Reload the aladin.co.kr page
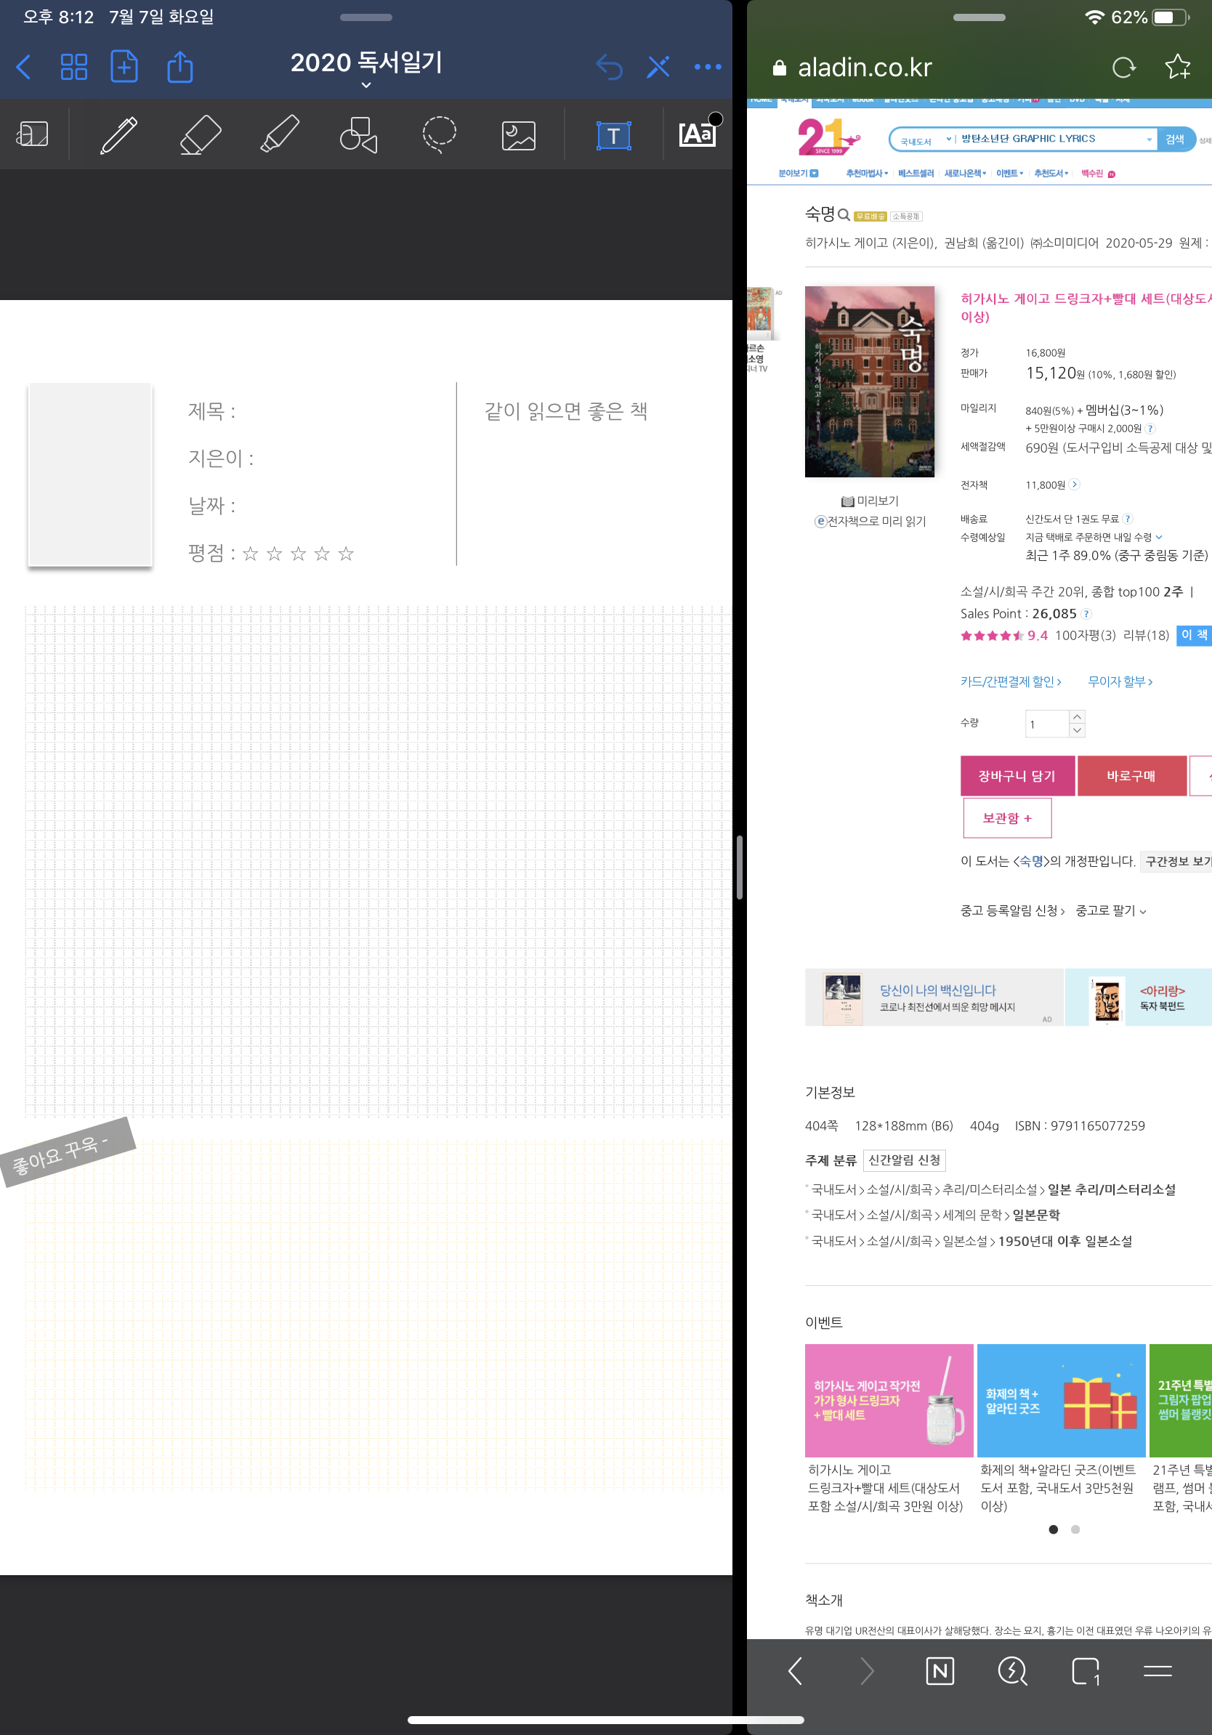 [1124, 68]
